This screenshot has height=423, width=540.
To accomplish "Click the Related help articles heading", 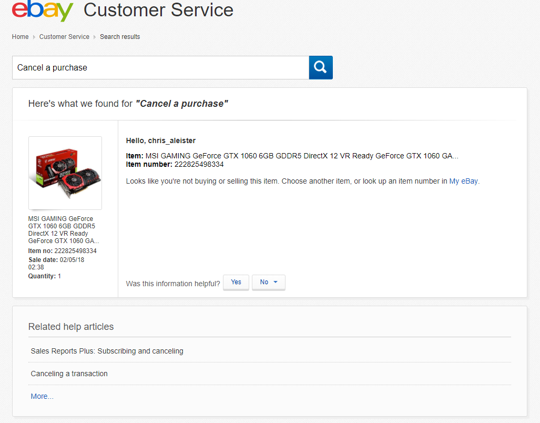I will point(71,327).
